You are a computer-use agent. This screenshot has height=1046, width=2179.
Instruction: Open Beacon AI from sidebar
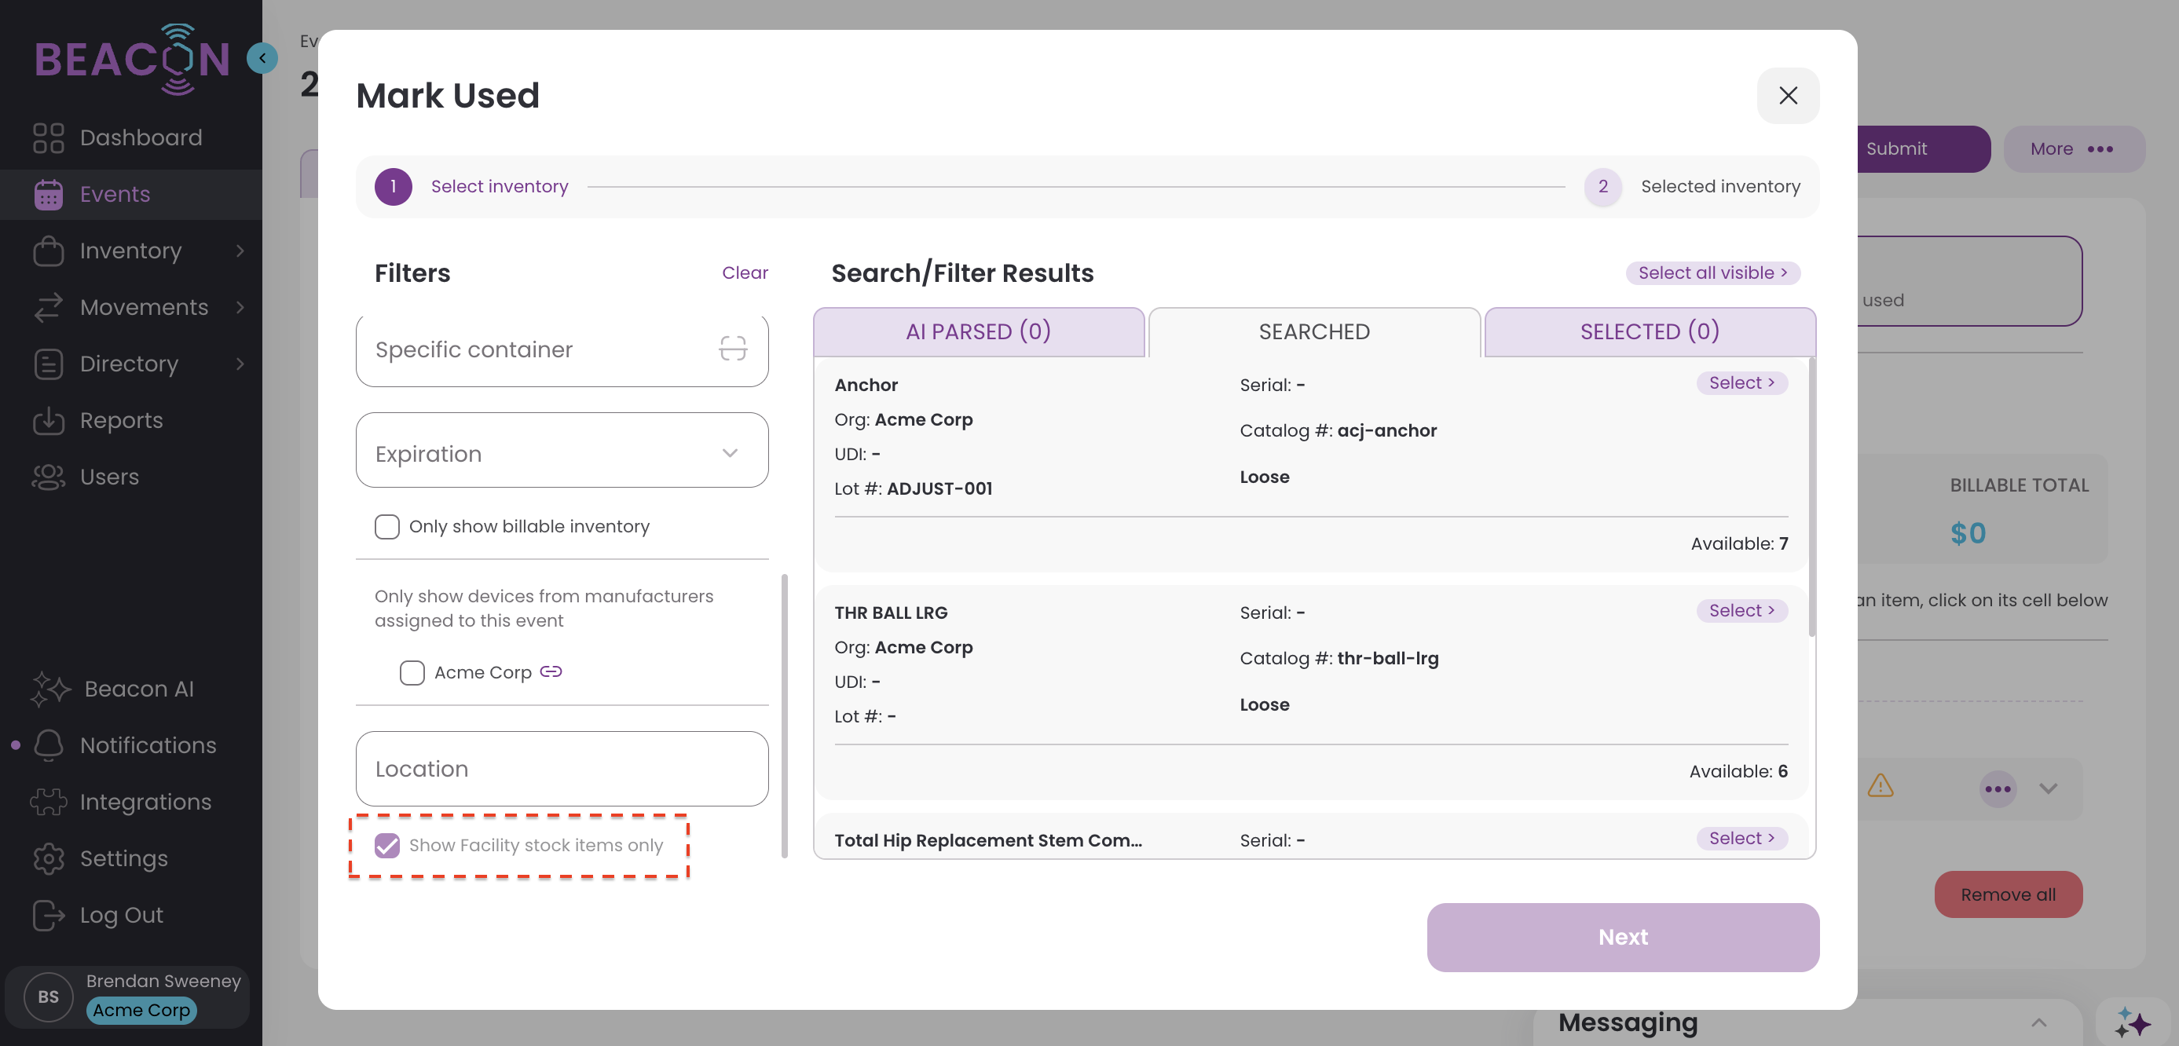pos(139,689)
